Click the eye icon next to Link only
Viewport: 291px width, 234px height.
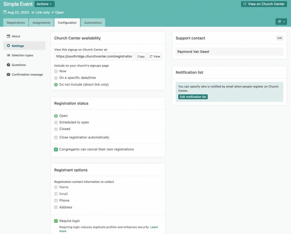pos(33,13)
